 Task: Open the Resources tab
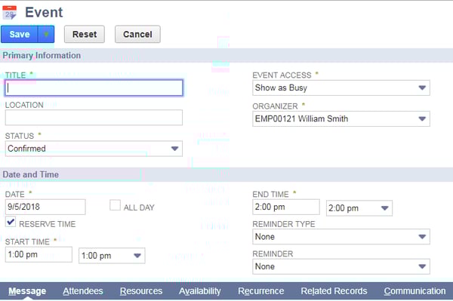pyautogui.click(x=141, y=291)
